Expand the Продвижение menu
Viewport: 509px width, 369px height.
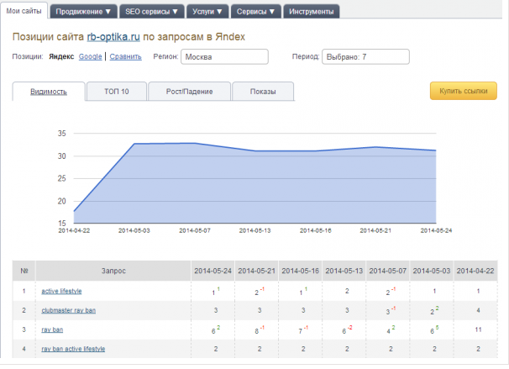(x=83, y=12)
